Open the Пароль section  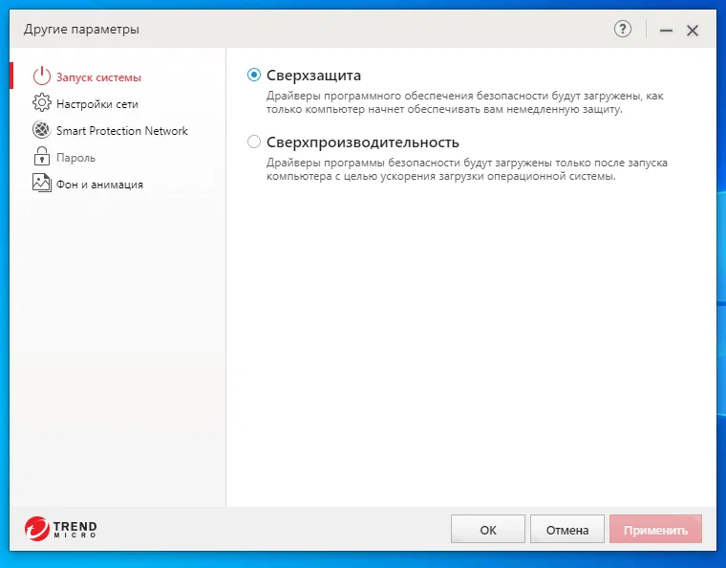pos(75,158)
